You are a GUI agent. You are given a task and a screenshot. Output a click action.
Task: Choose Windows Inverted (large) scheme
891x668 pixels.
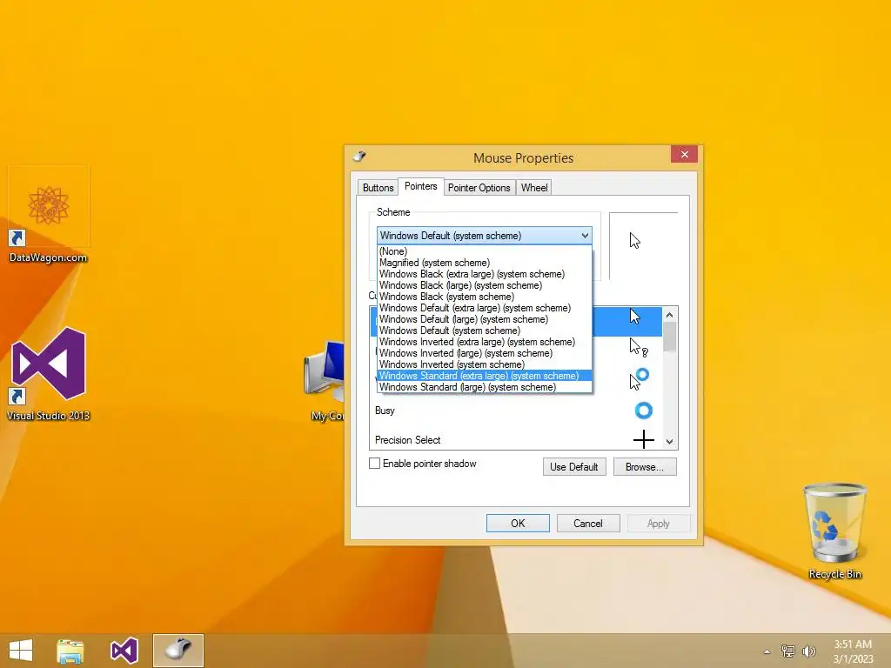point(484,353)
